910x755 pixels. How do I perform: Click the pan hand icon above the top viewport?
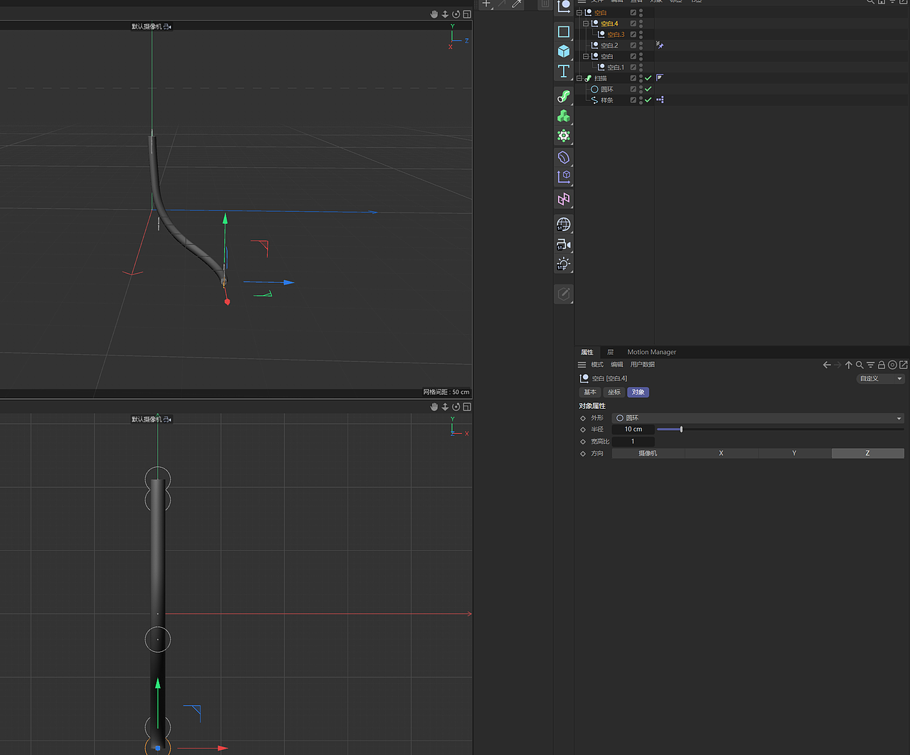(x=434, y=14)
